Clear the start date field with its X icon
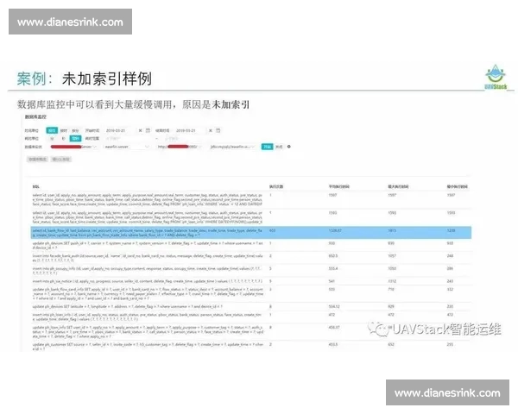Screen dimensions: 518x414 click(141, 131)
